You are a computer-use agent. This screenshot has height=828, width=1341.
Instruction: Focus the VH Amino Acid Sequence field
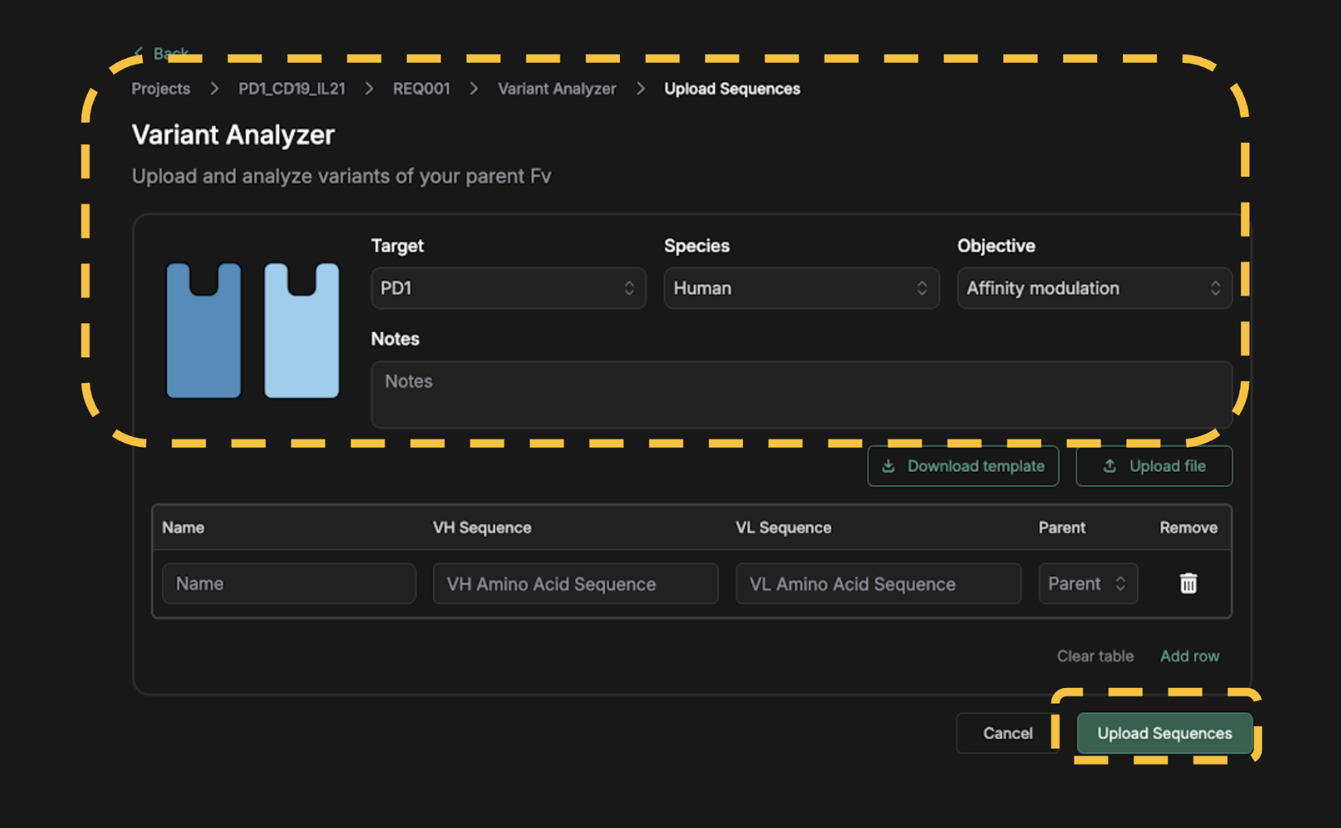tap(575, 583)
